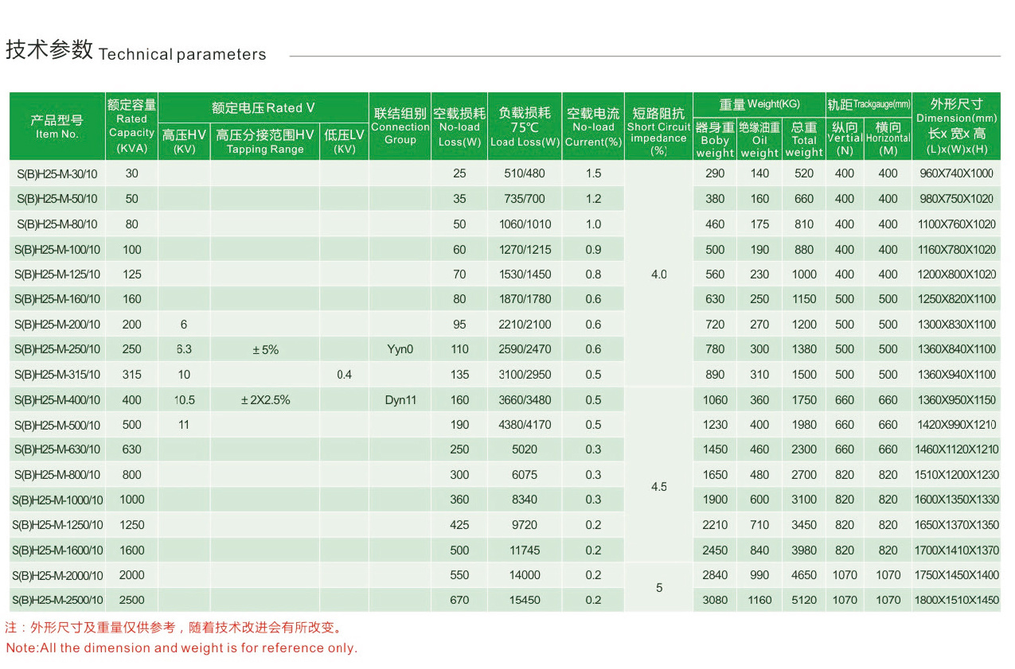Click the ± 2X2.5% tapping range value

point(265,400)
